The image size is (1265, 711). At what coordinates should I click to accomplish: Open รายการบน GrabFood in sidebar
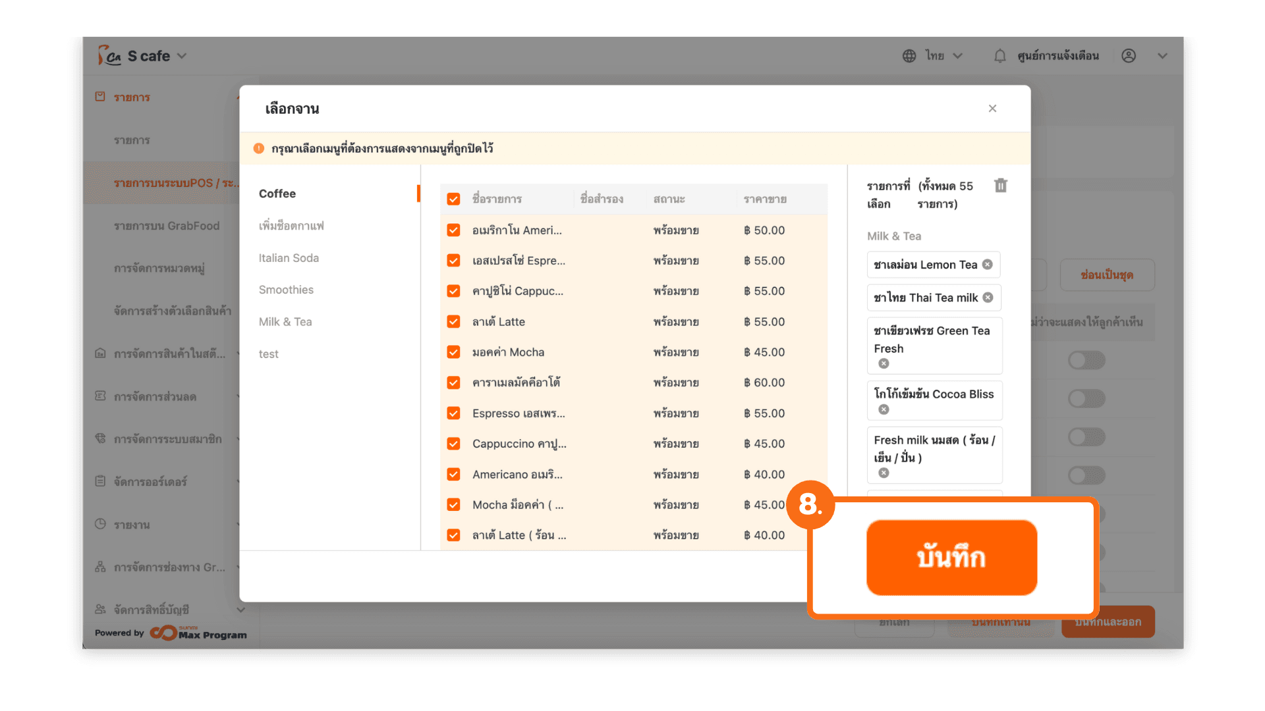tap(167, 226)
